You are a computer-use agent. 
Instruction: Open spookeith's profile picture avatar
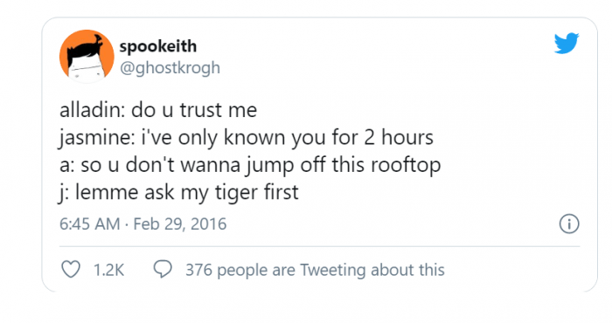click(87, 57)
